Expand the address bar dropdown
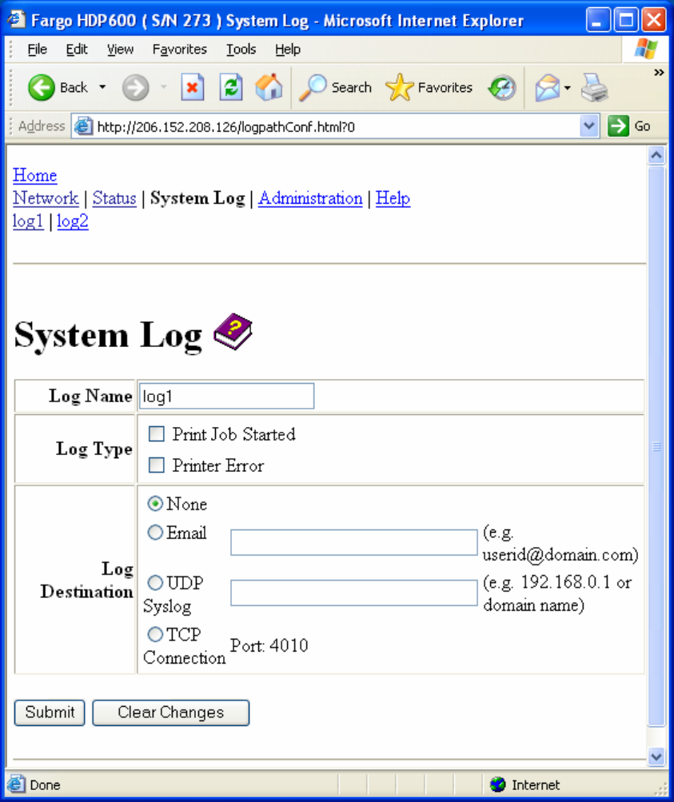Screen dimensions: 674x802 (589, 126)
